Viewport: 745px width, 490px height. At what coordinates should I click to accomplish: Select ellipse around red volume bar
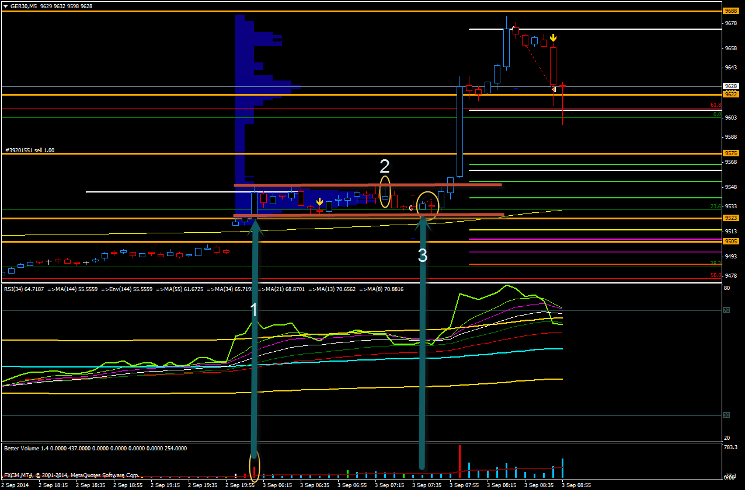pos(255,466)
